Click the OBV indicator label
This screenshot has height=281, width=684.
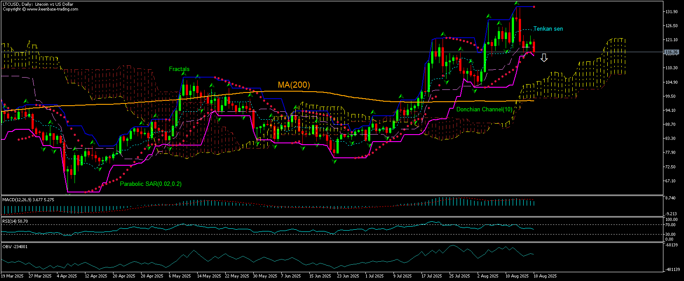(15, 246)
